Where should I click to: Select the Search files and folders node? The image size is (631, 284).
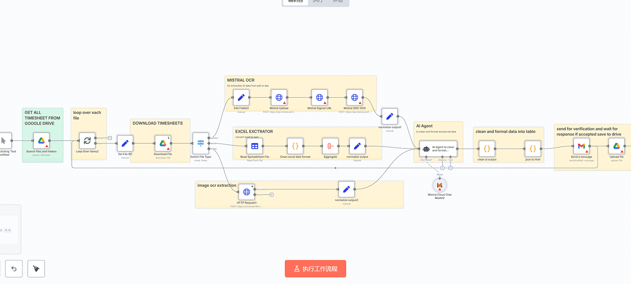click(41, 141)
